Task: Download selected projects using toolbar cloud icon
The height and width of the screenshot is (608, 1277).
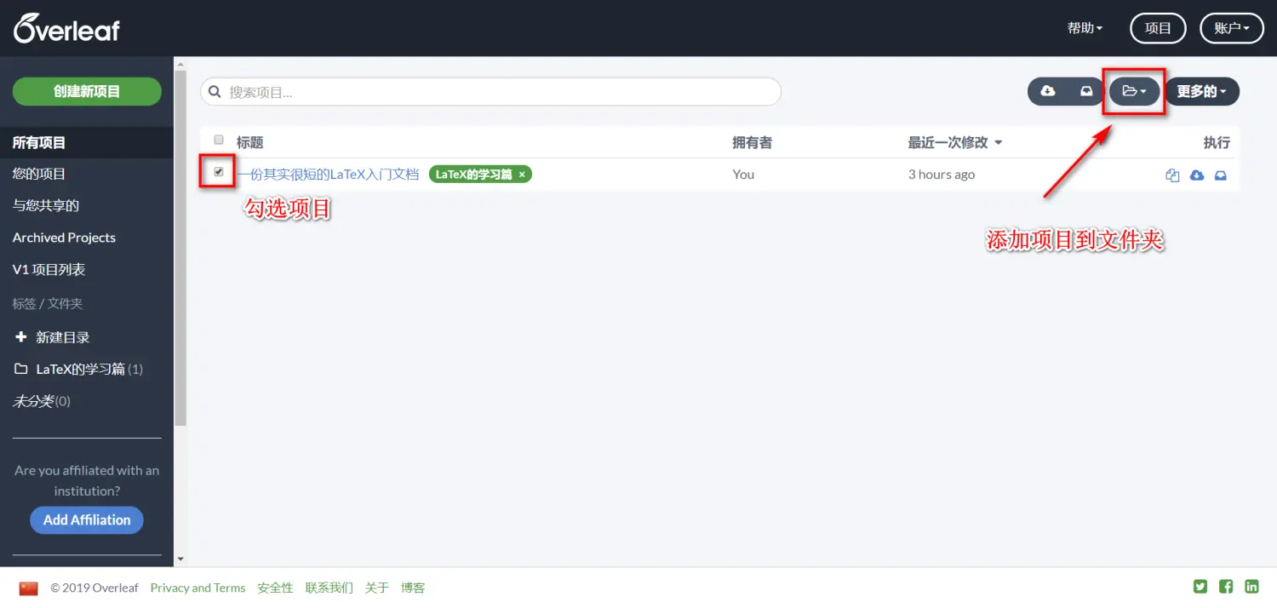Action: coord(1048,91)
